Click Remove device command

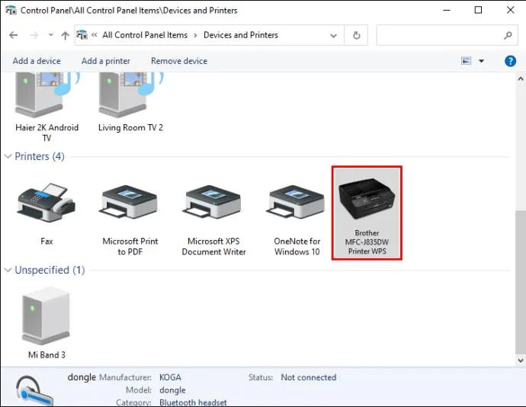[x=179, y=61]
